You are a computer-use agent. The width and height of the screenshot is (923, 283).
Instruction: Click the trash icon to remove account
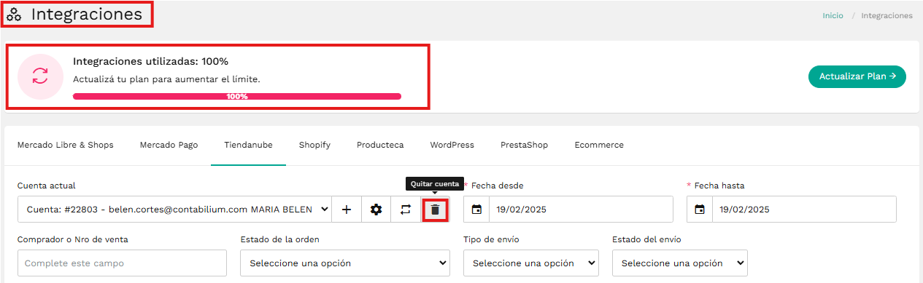click(x=435, y=210)
